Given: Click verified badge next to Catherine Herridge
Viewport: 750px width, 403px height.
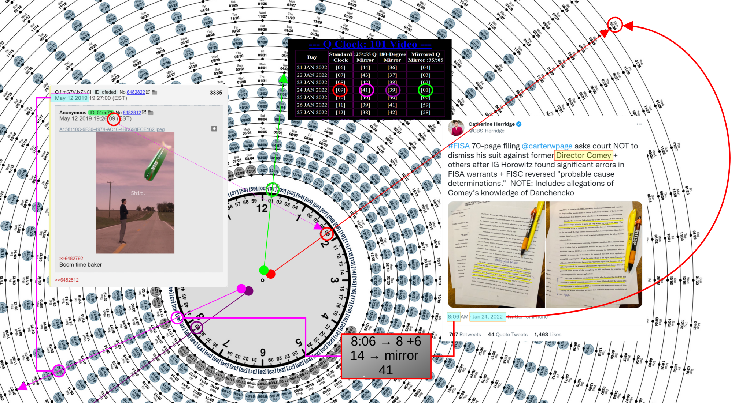Looking at the screenshot, I should pyautogui.click(x=519, y=124).
